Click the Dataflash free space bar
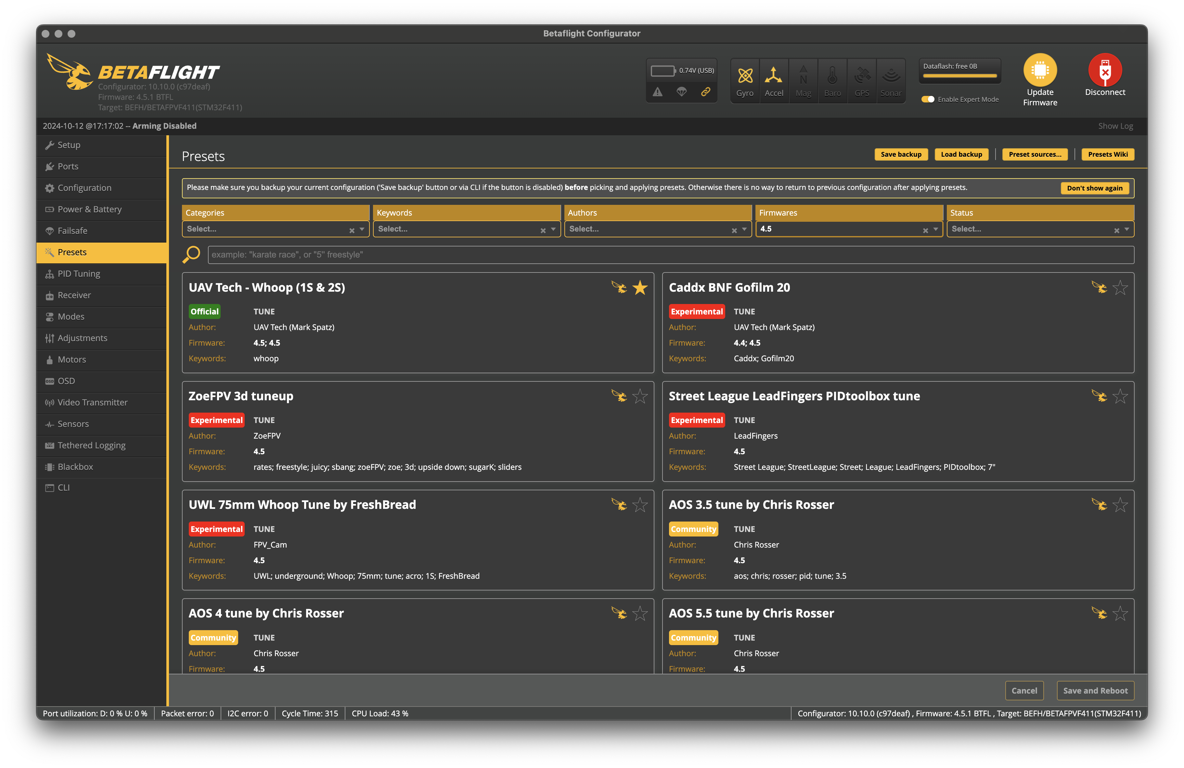Screen dimensions: 1184x768 959,76
